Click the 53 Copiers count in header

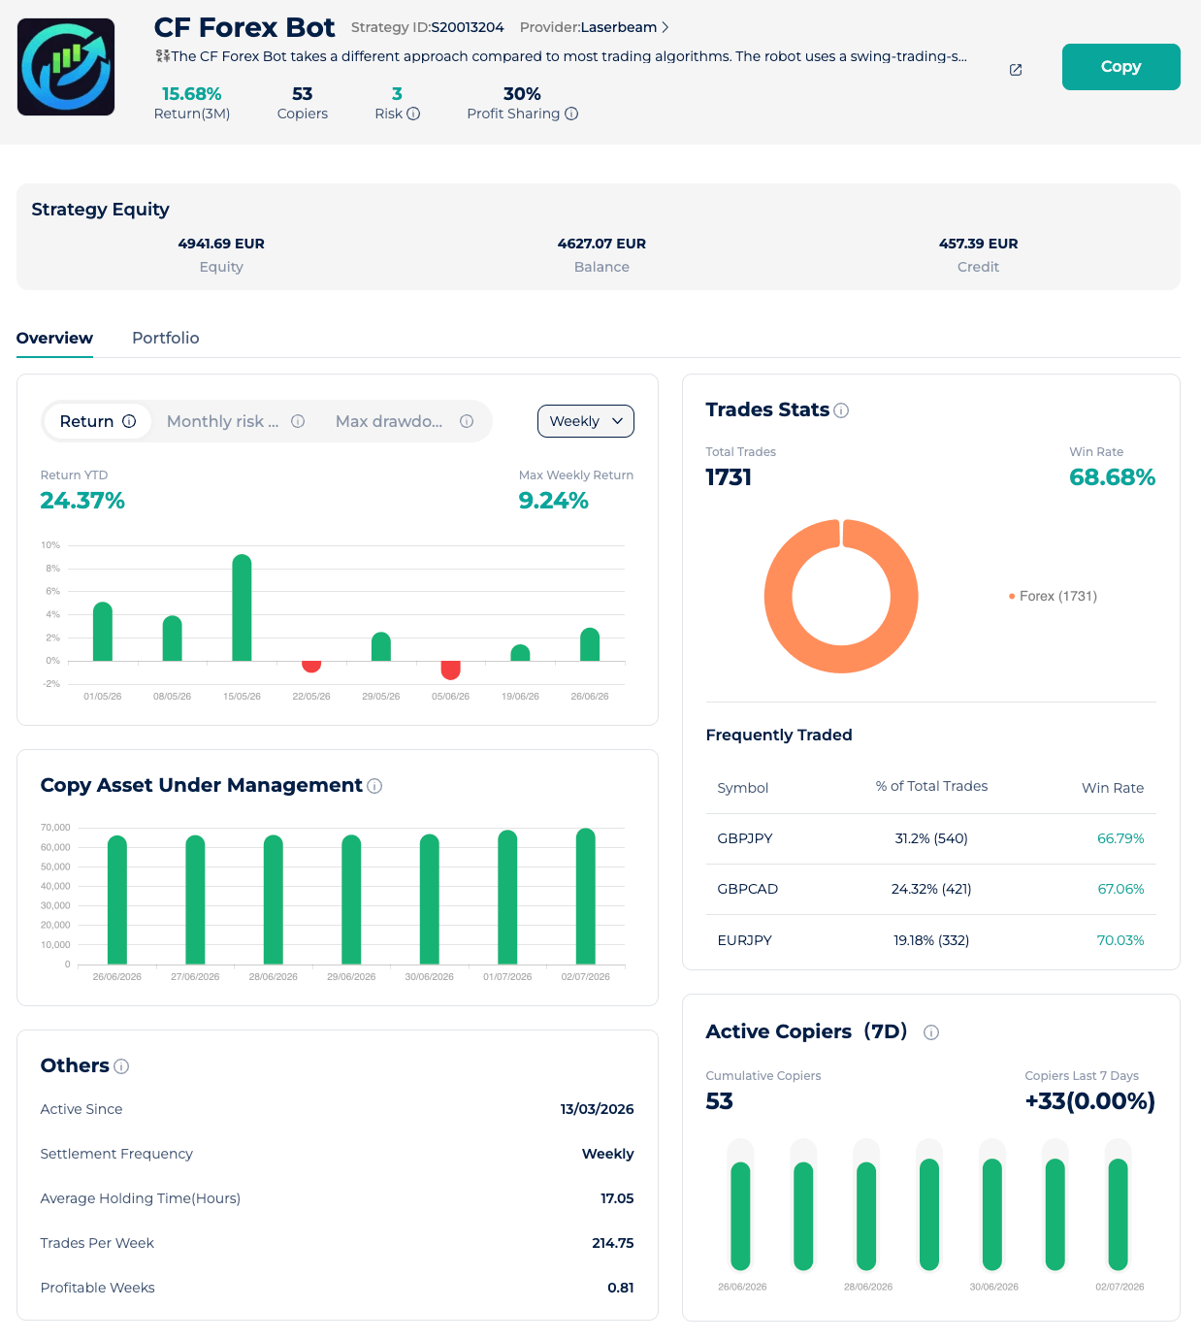303,94
